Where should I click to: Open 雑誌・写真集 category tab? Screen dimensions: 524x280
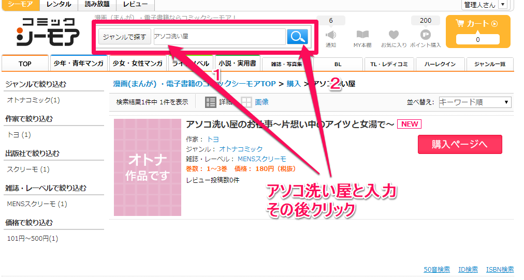click(286, 64)
